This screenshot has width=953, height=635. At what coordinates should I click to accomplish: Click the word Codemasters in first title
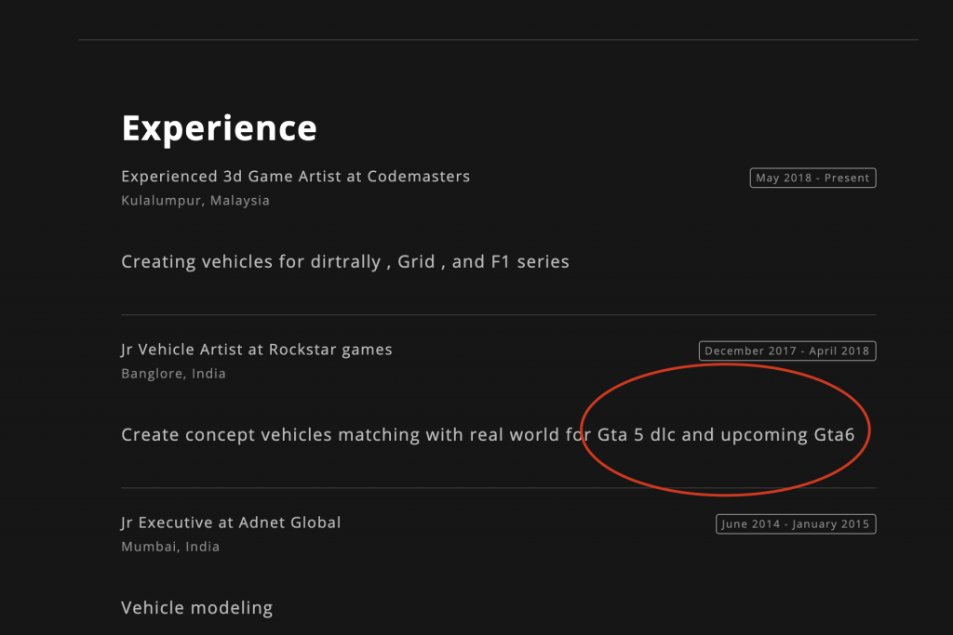tap(418, 177)
